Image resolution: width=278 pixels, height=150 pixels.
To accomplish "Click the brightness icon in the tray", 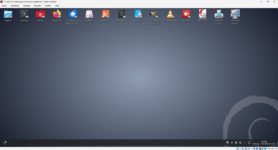I will [232, 143].
